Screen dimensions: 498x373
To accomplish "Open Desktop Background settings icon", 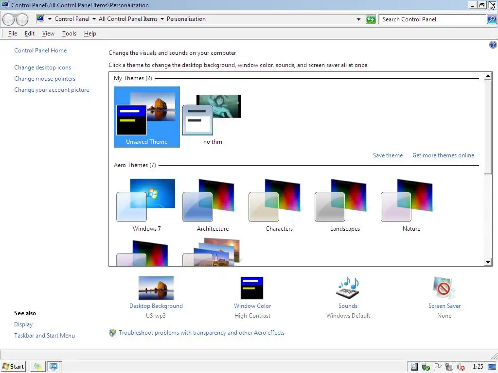I will 156,288.
